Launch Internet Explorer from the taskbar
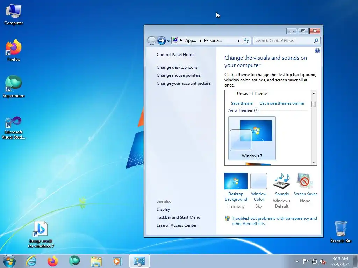Viewport: 358px width, 268px height. (x=31, y=261)
